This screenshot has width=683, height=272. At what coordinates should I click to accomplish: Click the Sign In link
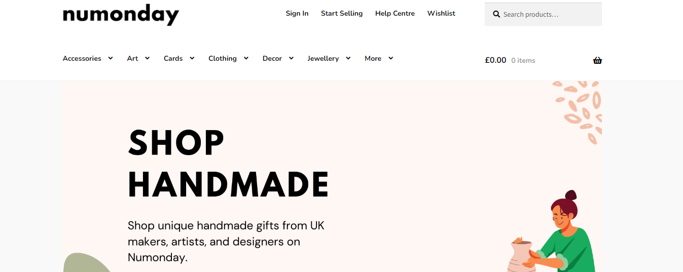pos(297,13)
